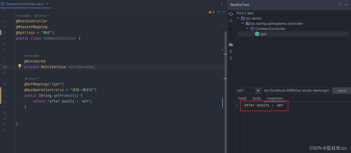Open editor tab options three-dot menu

222,4
